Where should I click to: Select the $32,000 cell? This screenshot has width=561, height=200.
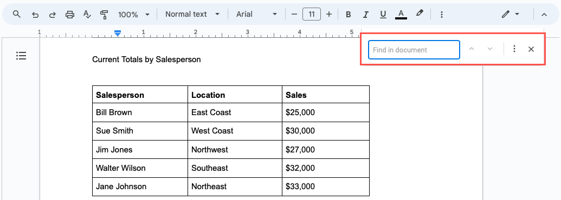click(326, 168)
